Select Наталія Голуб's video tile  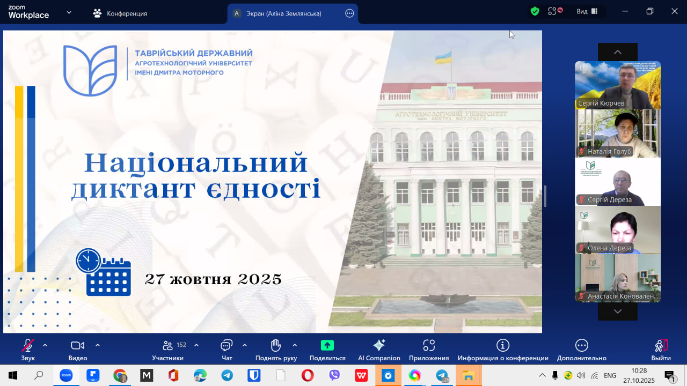click(618, 133)
